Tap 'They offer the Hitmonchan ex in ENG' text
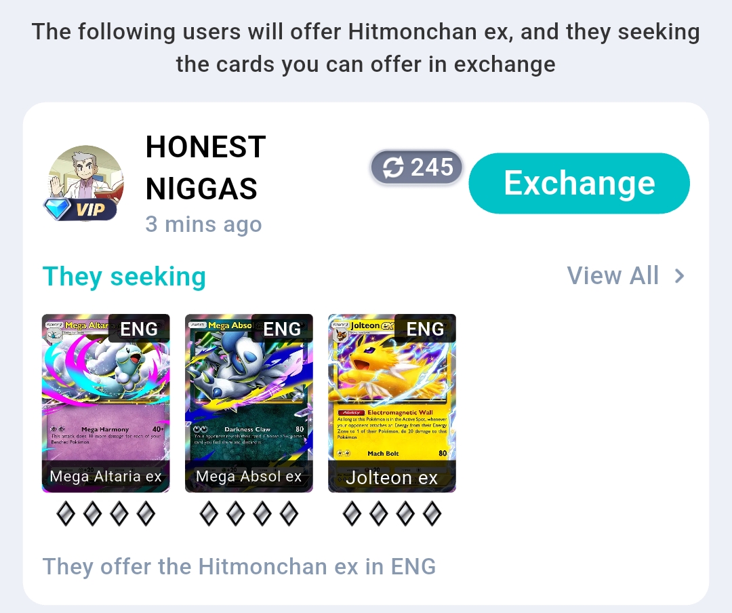Image resolution: width=732 pixels, height=613 pixels. (239, 566)
